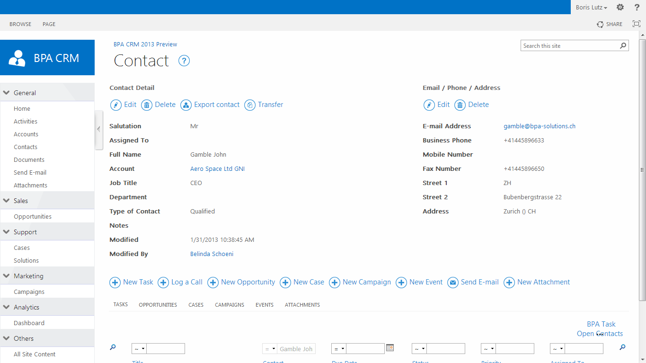Click the gamble@bpa-solutions.ch email link
This screenshot has height=363, width=646.
coord(540,126)
